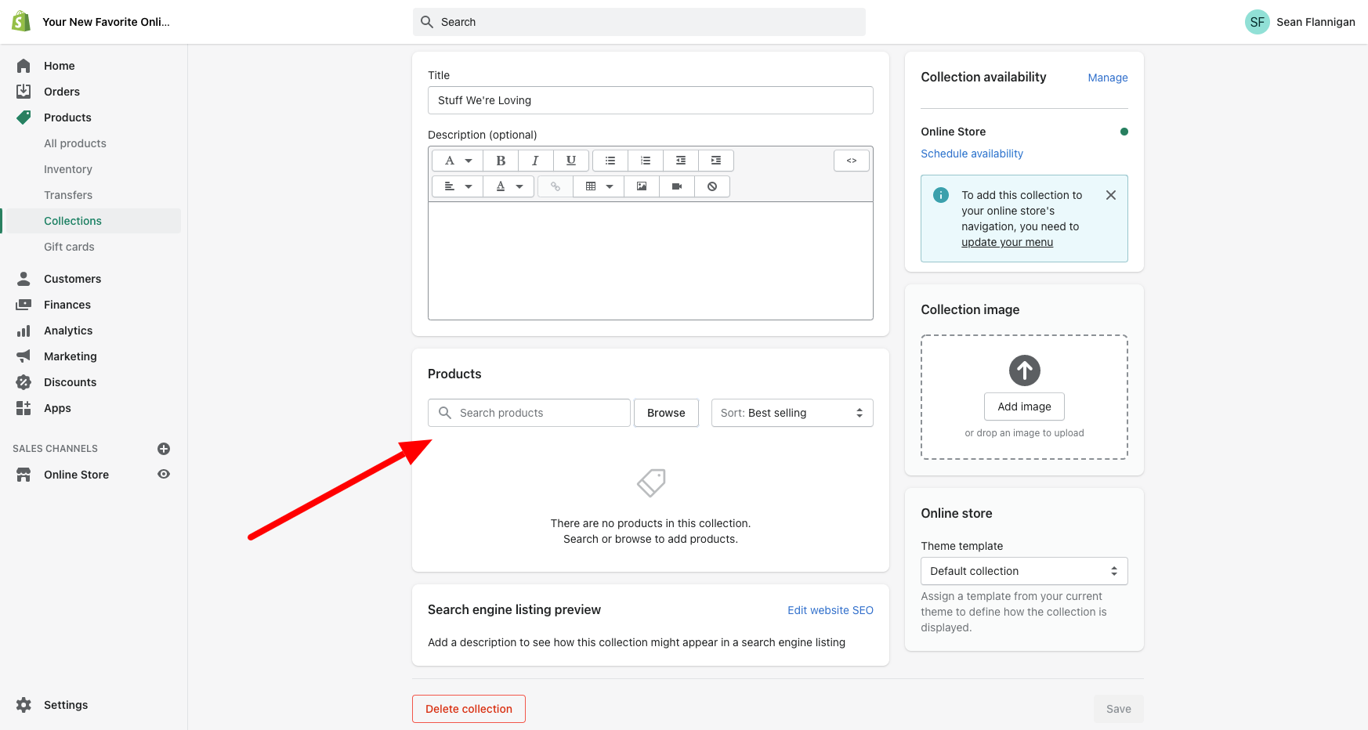Open the text color picker dropdown

click(508, 186)
